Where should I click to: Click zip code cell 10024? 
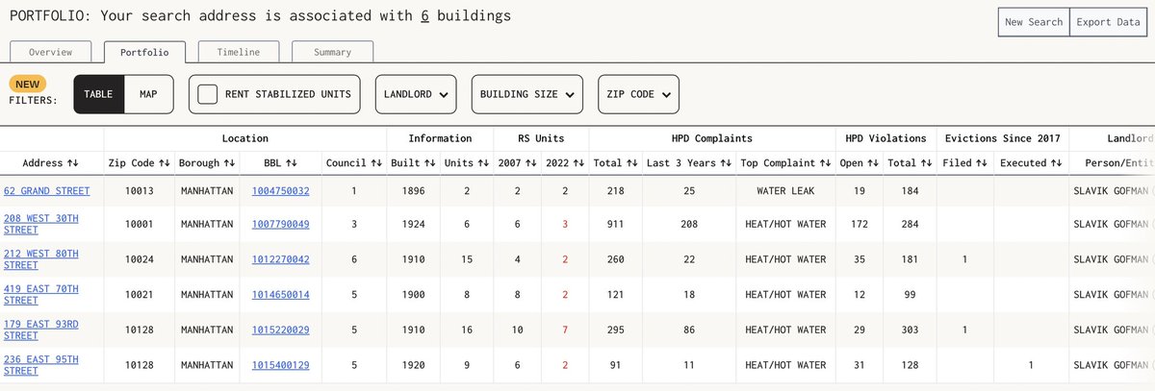138,259
